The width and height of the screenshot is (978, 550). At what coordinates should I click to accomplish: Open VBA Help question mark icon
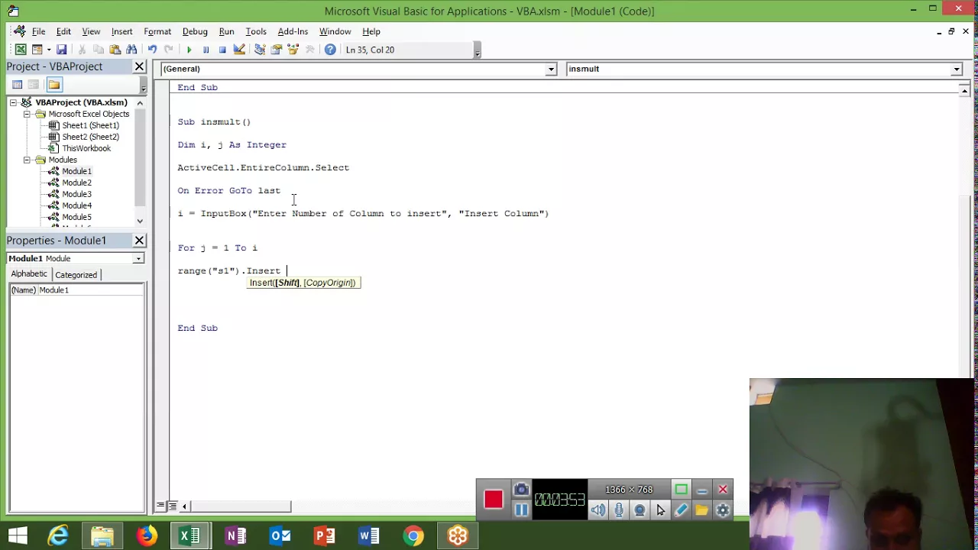330,50
